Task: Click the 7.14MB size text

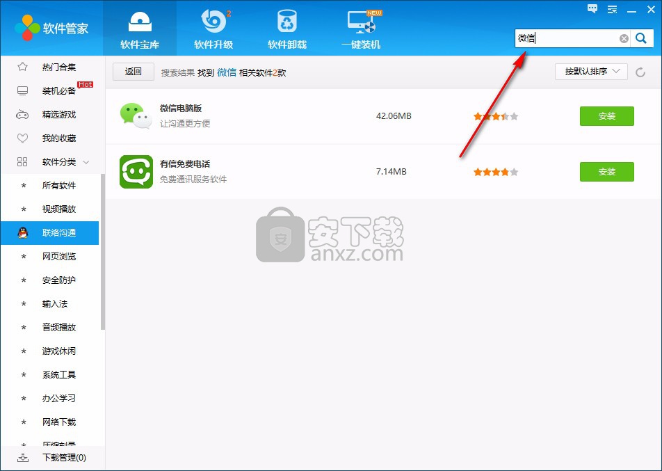Action: [391, 172]
